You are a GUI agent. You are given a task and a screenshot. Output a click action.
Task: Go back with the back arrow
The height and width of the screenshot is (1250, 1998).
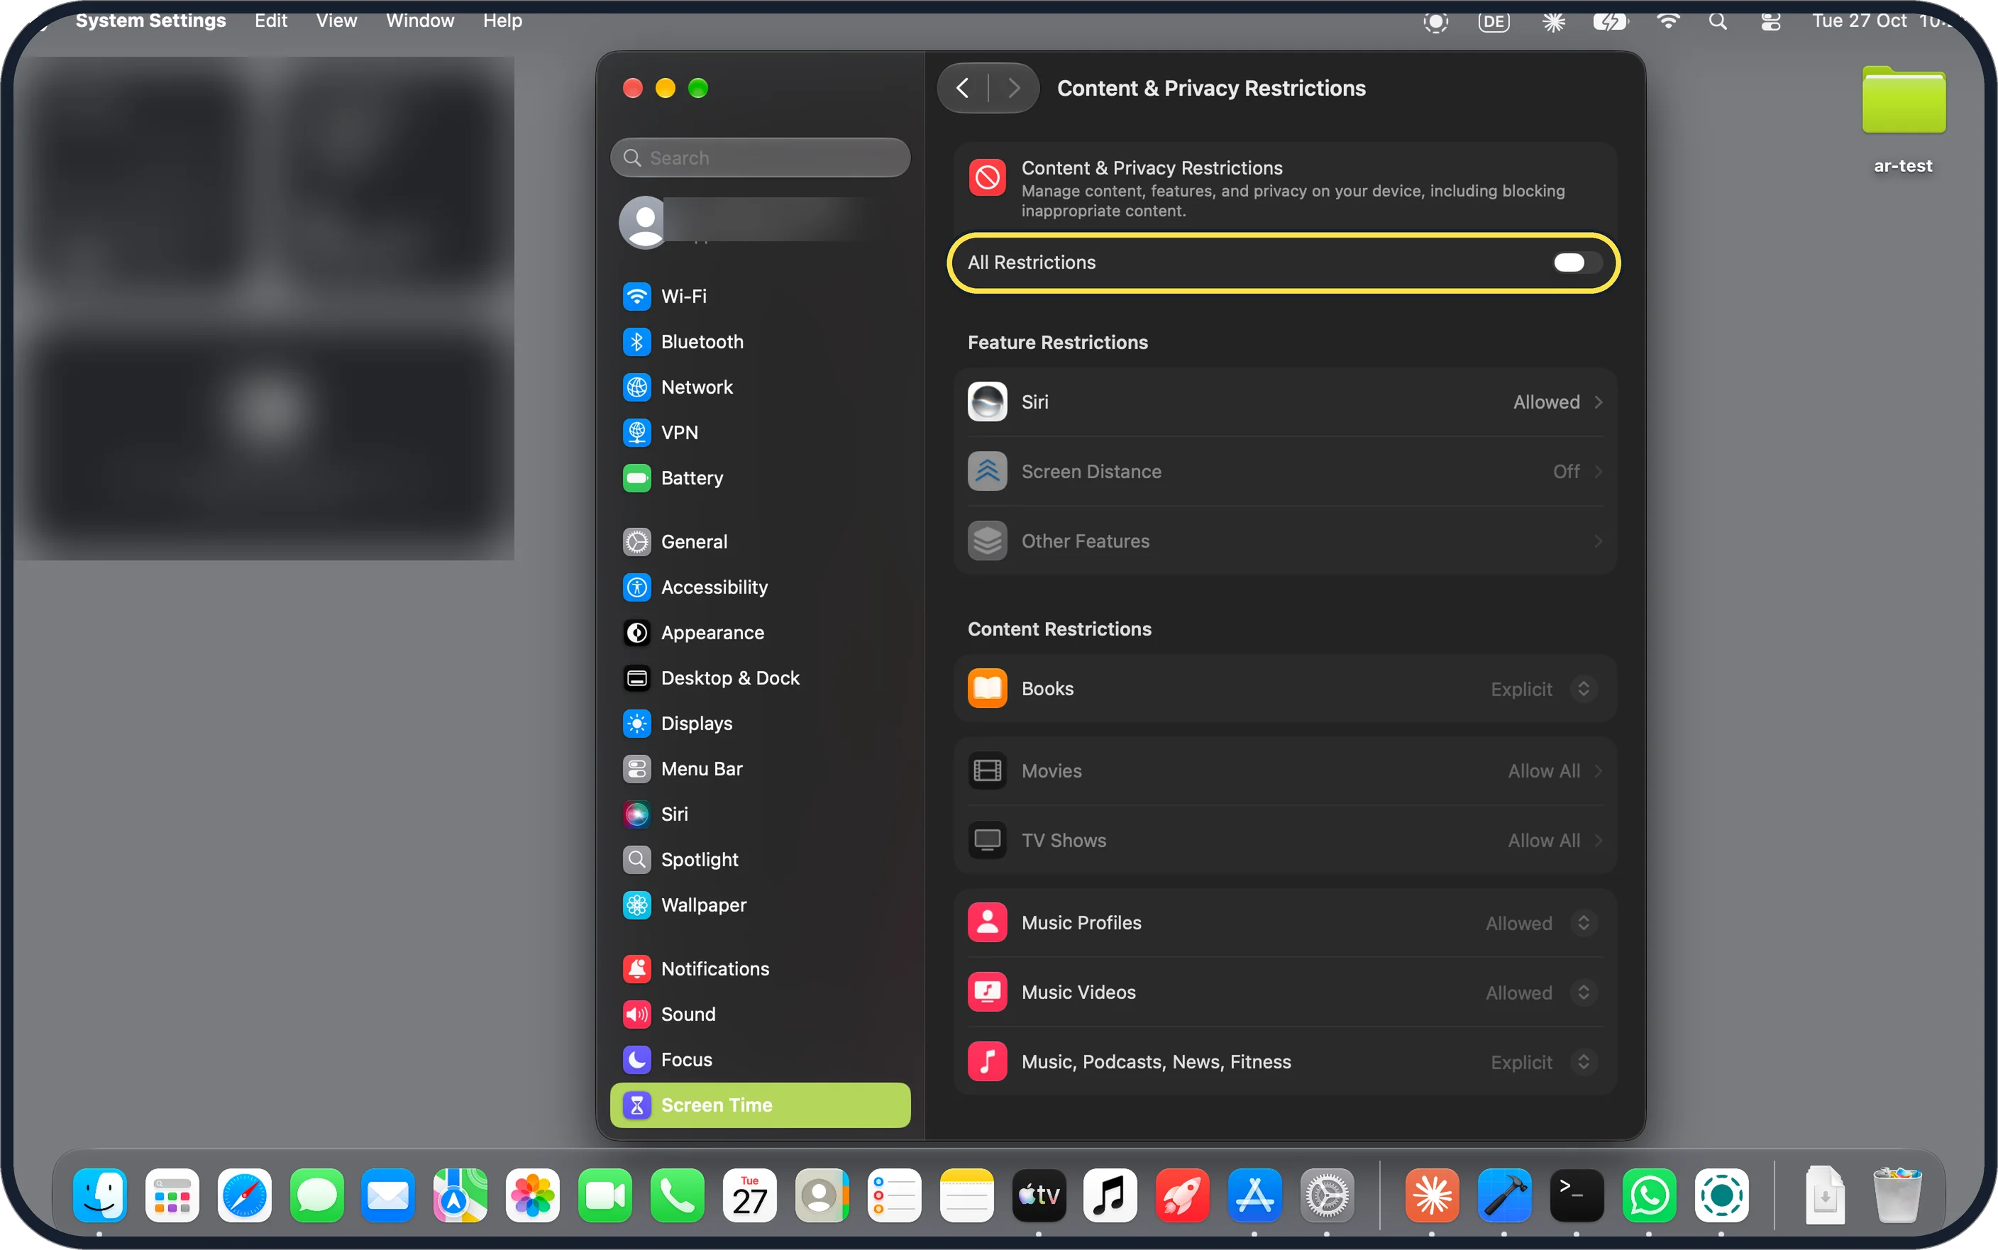[x=962, y=89]
